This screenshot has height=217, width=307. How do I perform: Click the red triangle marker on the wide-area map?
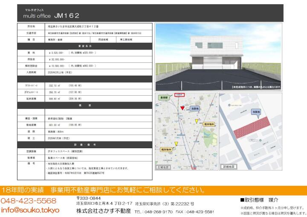click(x=182, y=108)
